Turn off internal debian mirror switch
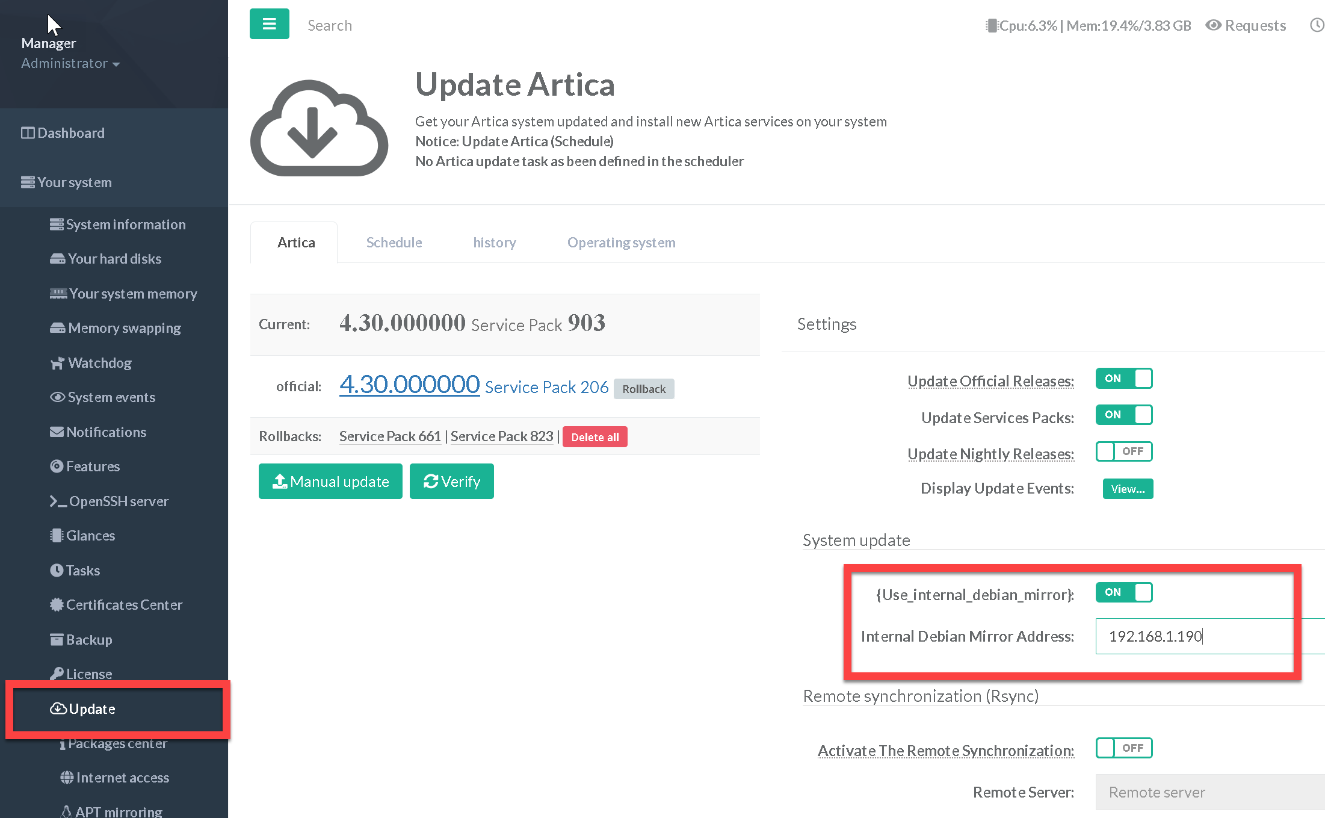Image resolution: width=1325 pixels, height=818 pixels. 1123,592
